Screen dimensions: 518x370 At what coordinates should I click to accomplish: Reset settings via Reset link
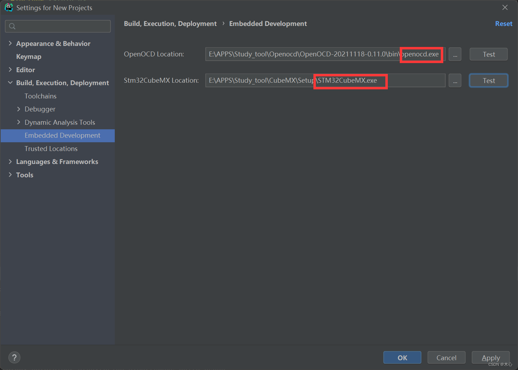(x=504, y=23)
